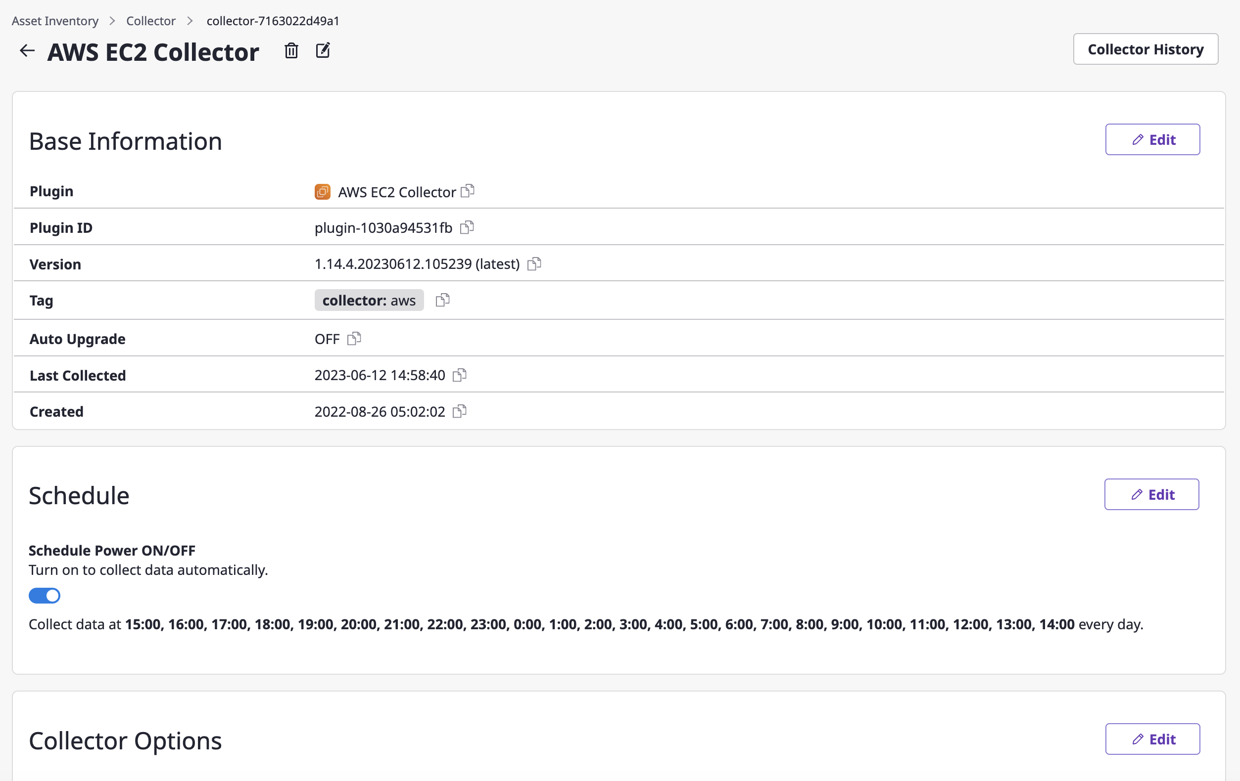Edit the Base Information section
This screenshot has width=1240, height=781.
(x=1152, y=139)
